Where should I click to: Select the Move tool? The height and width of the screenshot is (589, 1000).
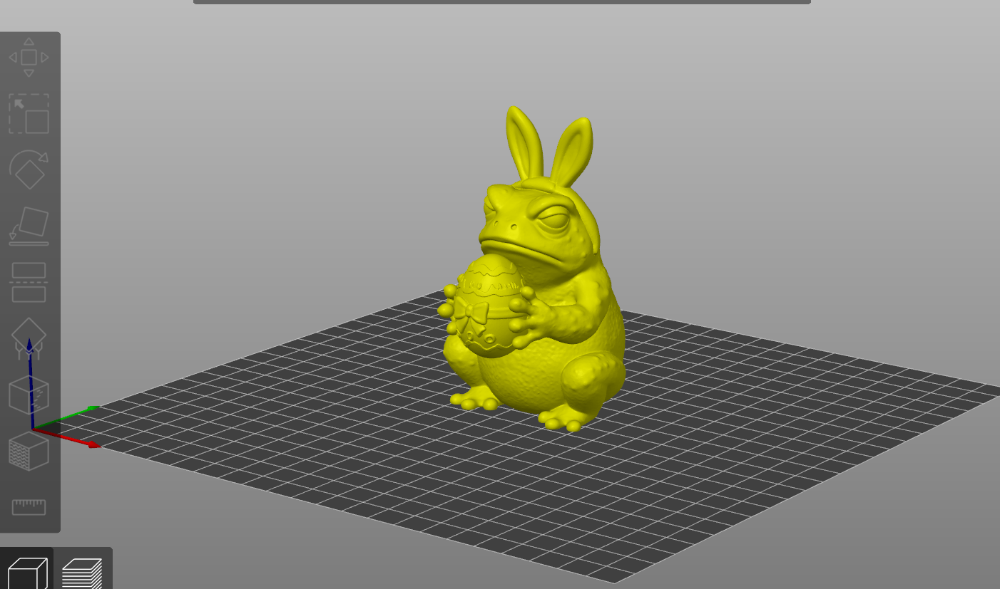tap(29, 56)
